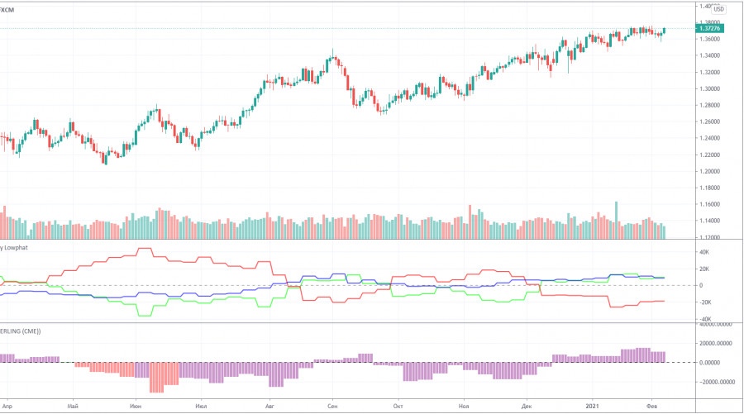Click the Дек date label
The width and height of the screenshot is (744, 414).
(527, 407)
